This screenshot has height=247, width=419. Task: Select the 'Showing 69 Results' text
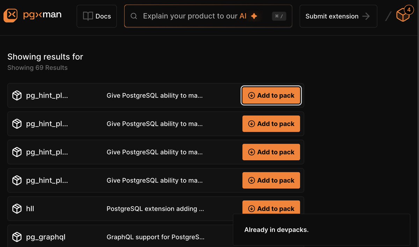click(37, 68)
